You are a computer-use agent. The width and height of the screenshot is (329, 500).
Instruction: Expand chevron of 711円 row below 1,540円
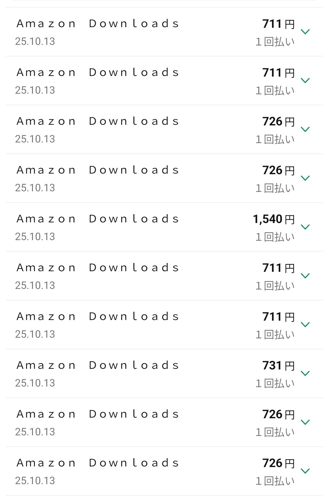click(305, 276)
